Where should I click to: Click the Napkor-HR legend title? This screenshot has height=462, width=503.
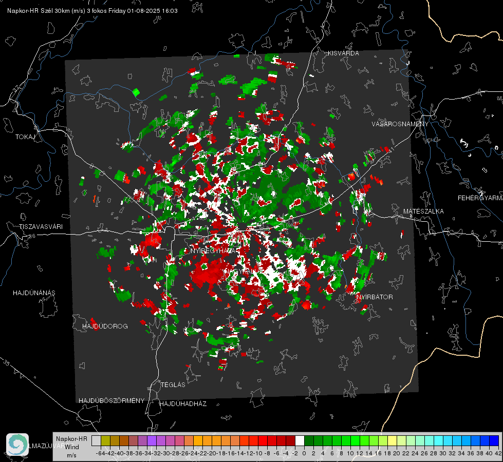click(71, 439)
